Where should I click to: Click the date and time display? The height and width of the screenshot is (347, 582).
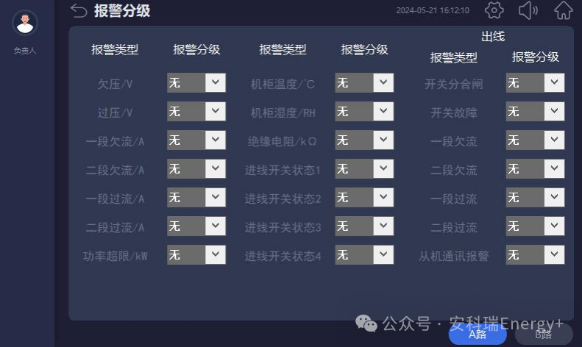point(433,10)
